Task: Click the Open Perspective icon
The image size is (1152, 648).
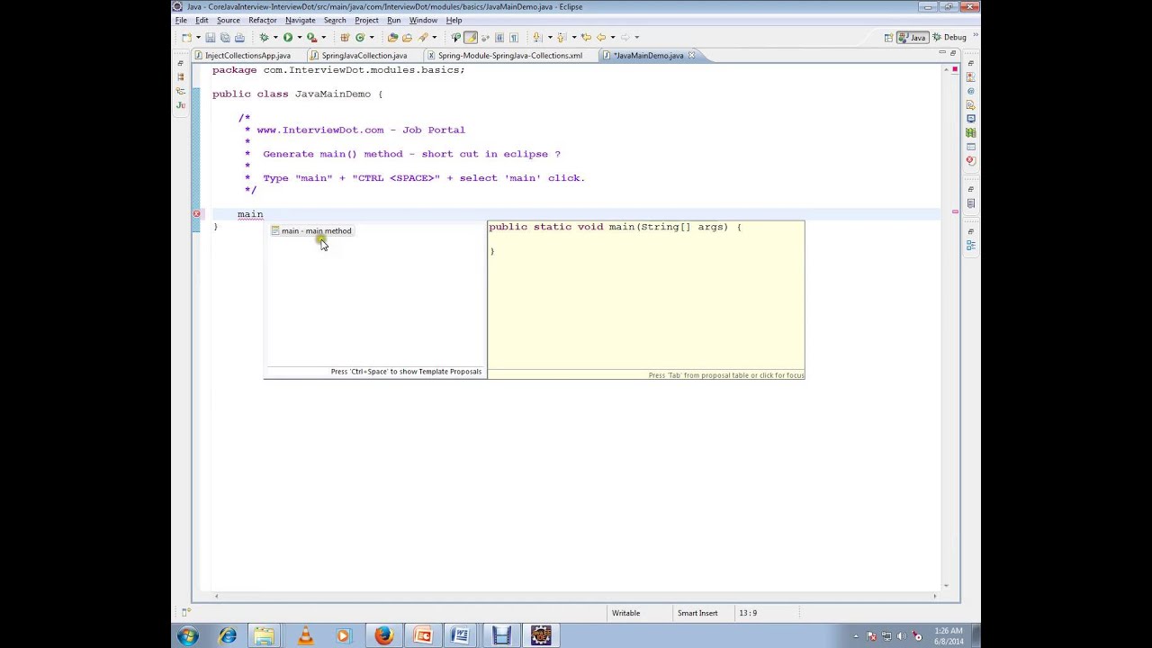Action: click(888, 37)
